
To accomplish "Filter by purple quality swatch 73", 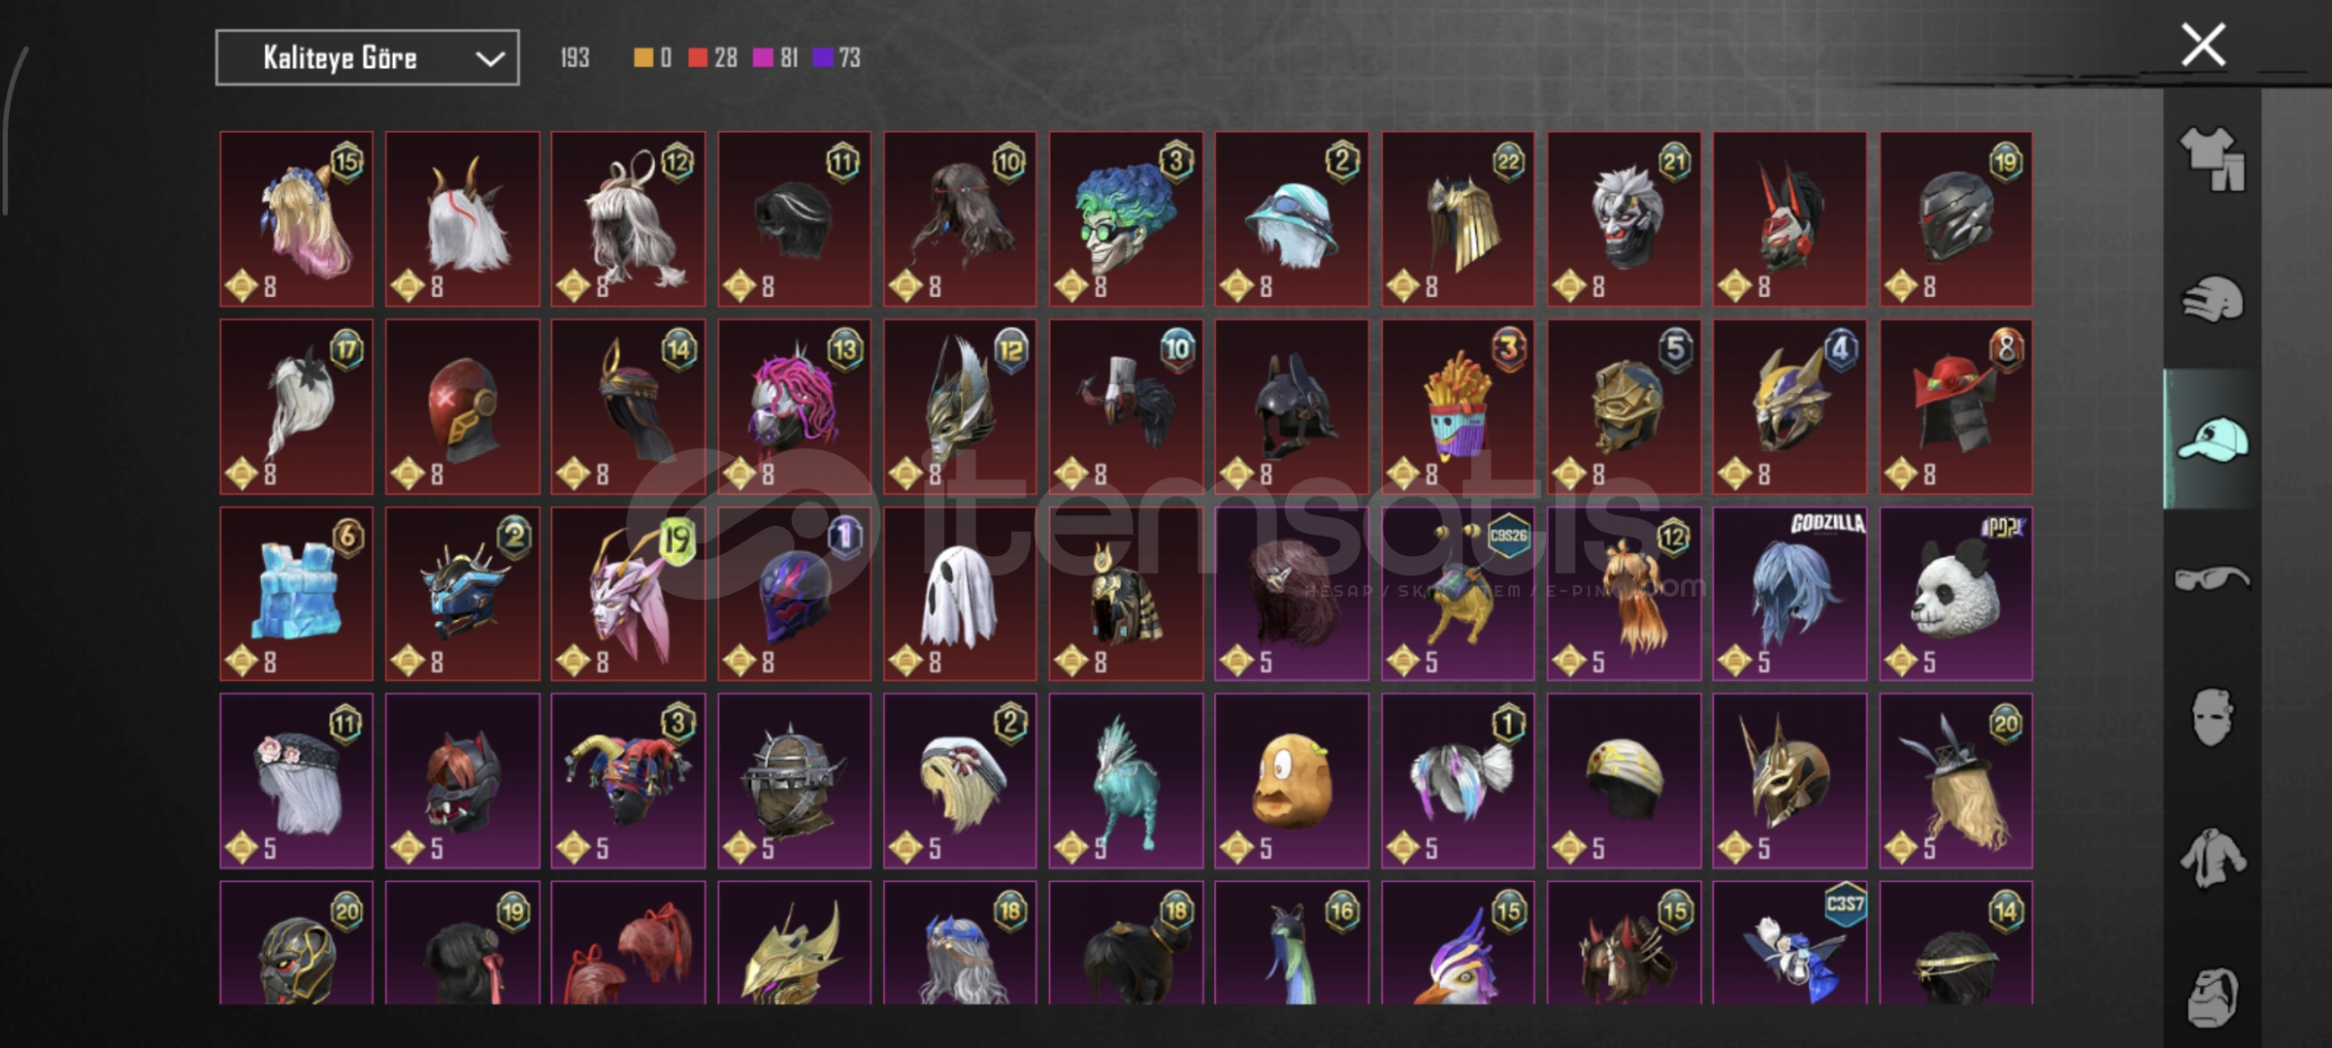I will [x=838, y=58].
